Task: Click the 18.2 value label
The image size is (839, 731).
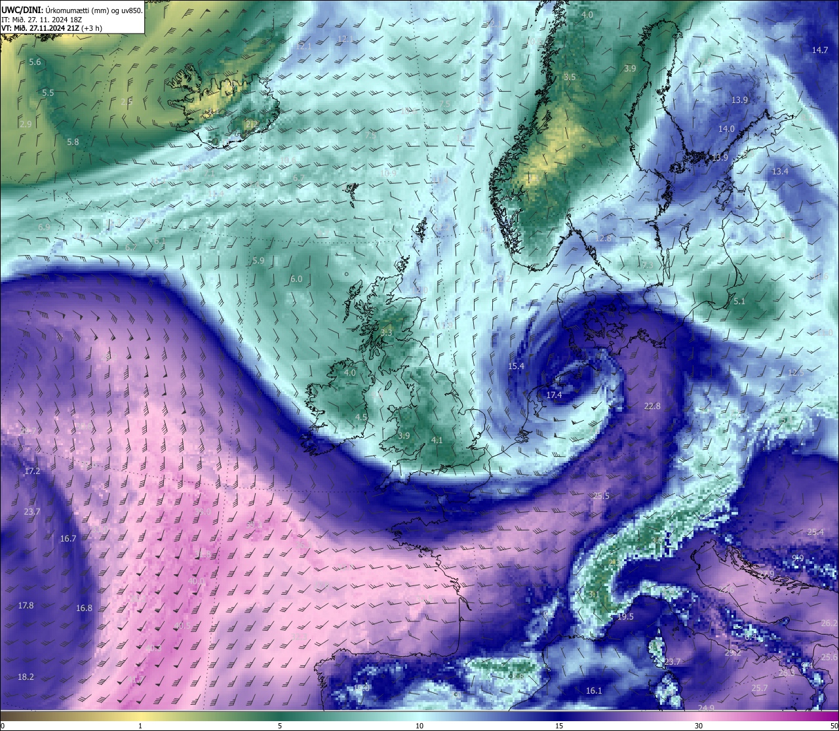Action: (x=26, y=677)
